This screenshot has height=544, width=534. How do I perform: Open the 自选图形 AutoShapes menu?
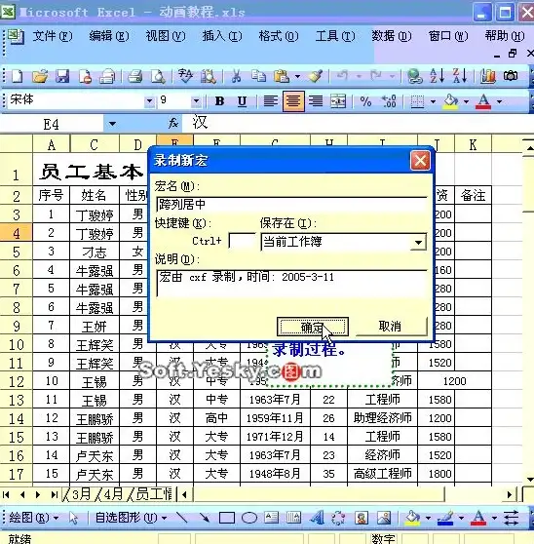point(131,518)
